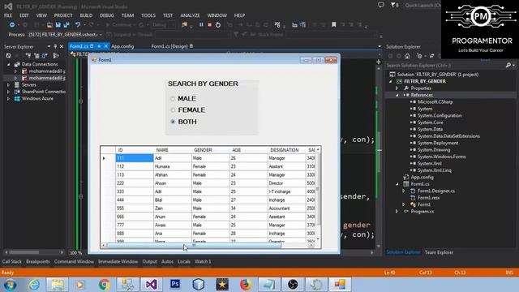Click the data grid horizontal scrollbar thumb

[194, 245]
